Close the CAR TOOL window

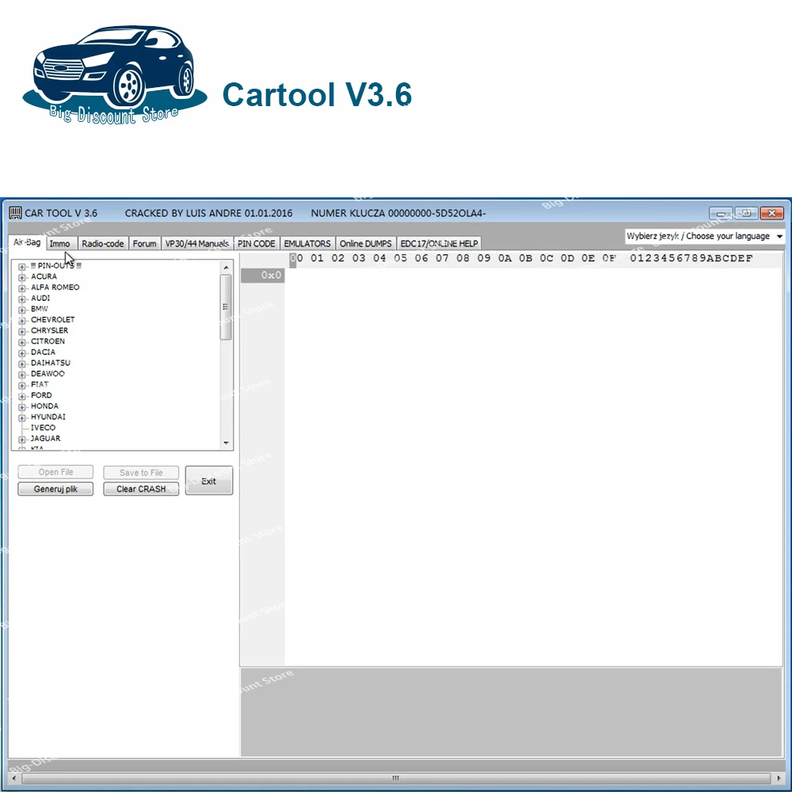coord(771,213)
